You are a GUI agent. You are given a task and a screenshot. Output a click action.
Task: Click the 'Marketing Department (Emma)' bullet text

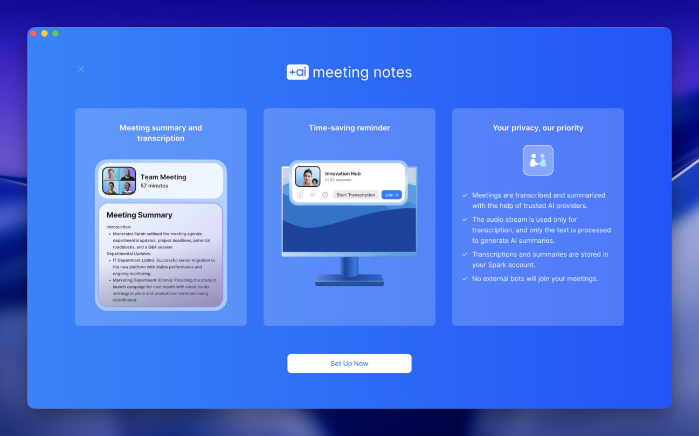164,290
